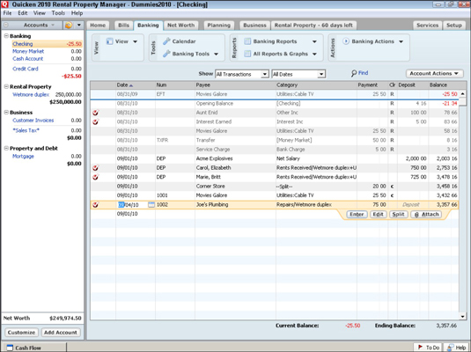This screenshot has width=471, height=352.
Task: Open the Edit menu
Action: 23,13
